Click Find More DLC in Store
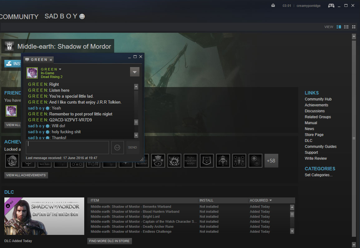The height and width of the screenshot is (248, 360). coord(109,241)
